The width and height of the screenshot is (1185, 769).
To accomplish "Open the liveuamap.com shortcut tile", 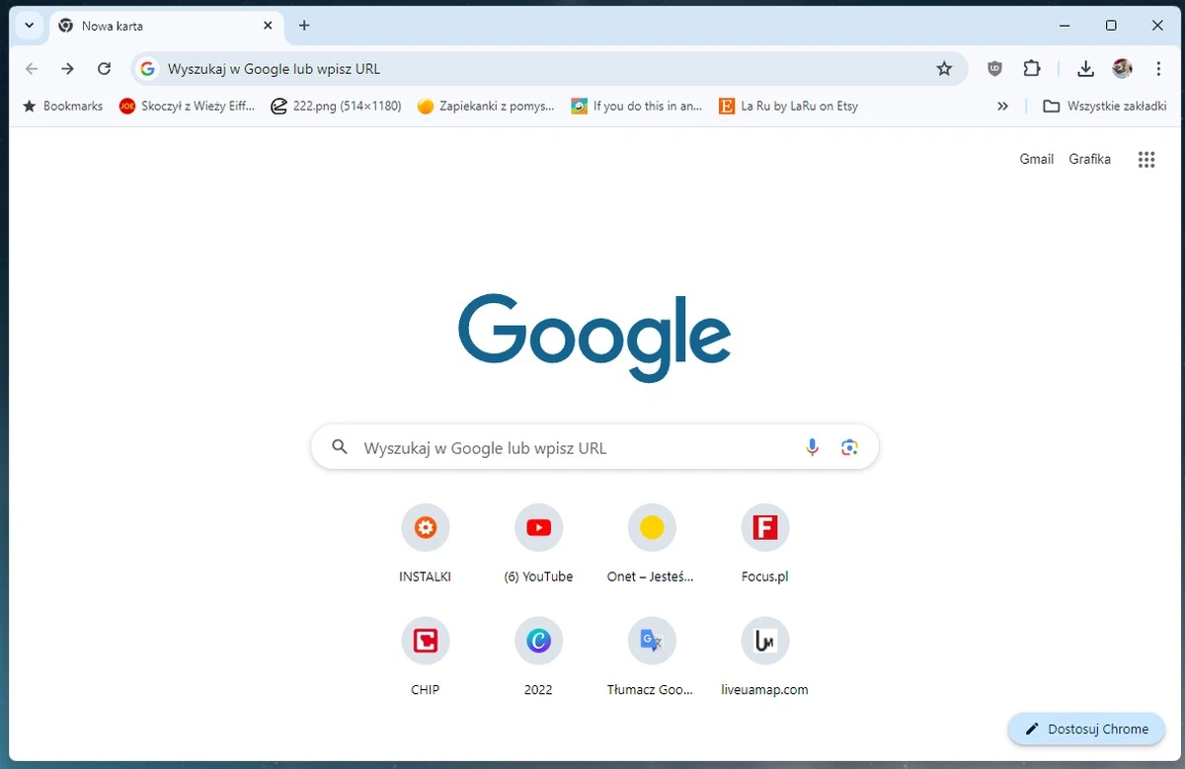I will click(765, 656).
